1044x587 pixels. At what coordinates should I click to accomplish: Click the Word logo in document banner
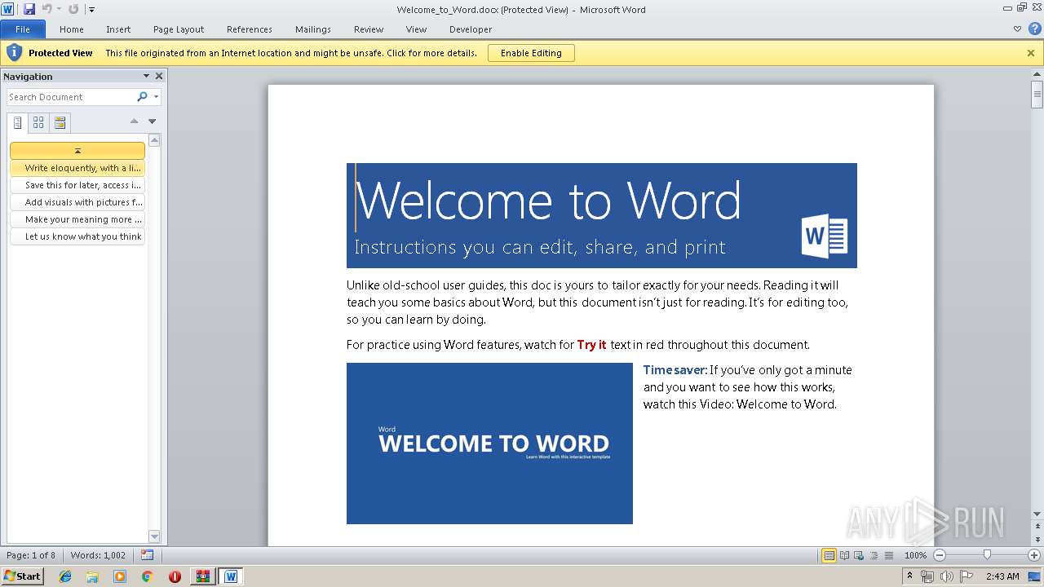pyautogui.click(x=825, y=236)
